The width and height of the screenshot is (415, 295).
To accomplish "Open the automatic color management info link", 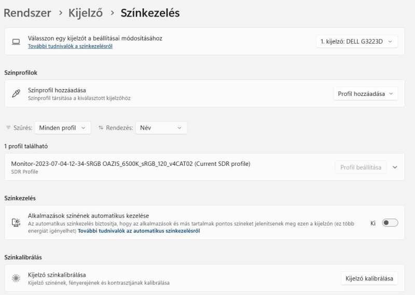I will point(139,231).
